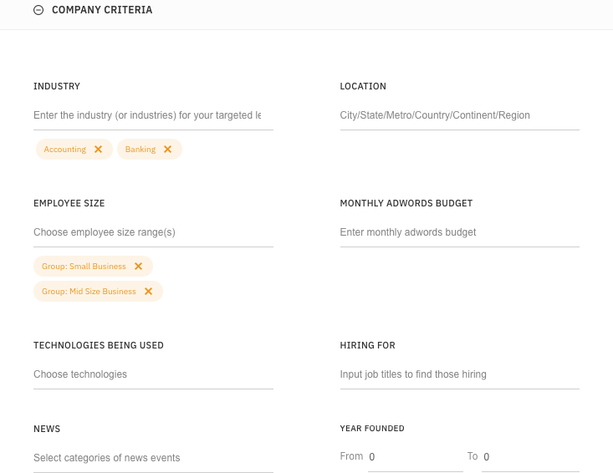613x473 pixels.
Task: Remove the Banking industry tag
Action: click(167, 150)
